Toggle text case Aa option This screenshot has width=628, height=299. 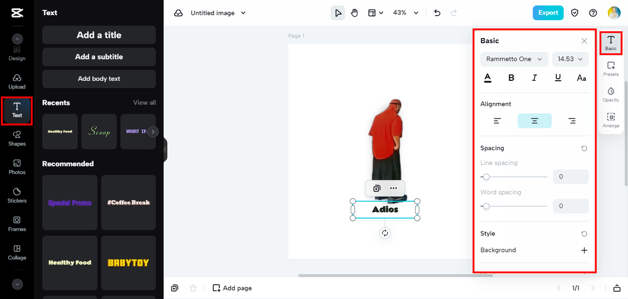tap(581, 78)
